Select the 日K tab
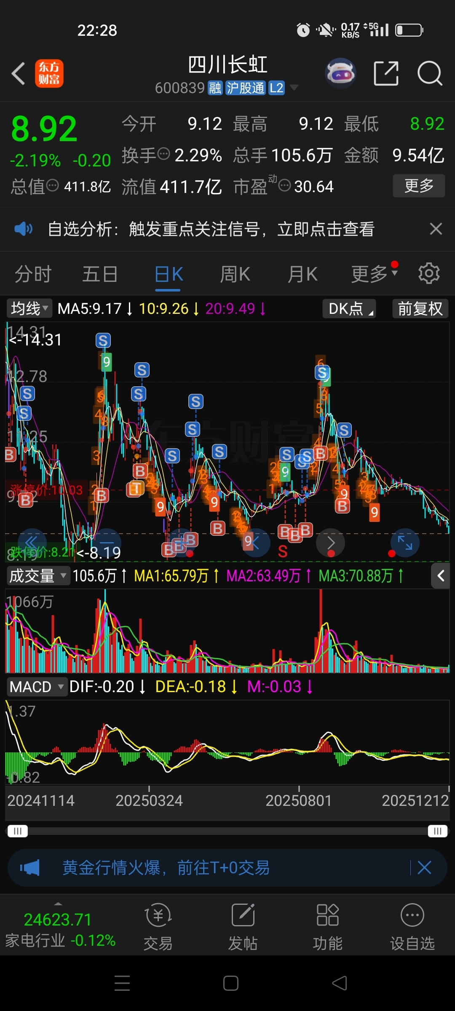 (169, 275)
